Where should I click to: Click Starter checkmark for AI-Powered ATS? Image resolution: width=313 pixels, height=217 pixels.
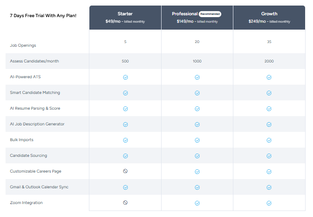click(125, 77)
